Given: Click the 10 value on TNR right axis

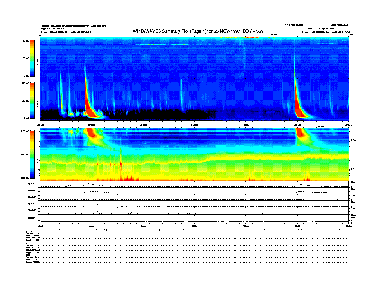Looking at the screenshot, I should (353, 169).
